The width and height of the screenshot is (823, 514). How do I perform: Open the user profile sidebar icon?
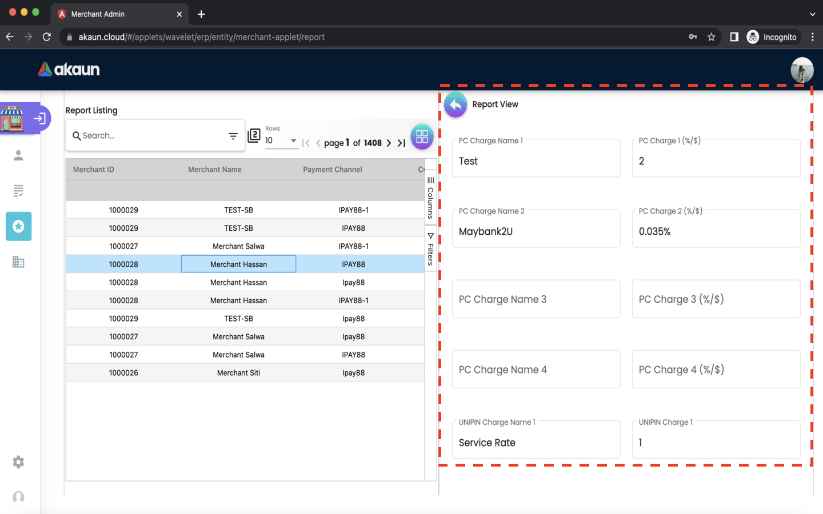click(x=18, y=155)
